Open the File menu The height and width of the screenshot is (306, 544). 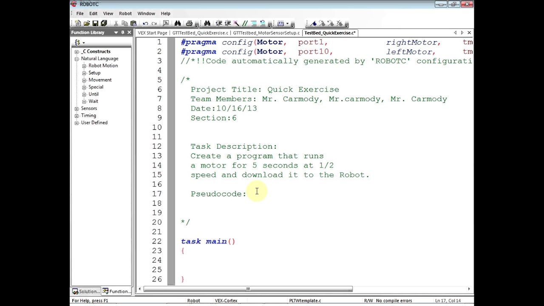click(80, 14)
